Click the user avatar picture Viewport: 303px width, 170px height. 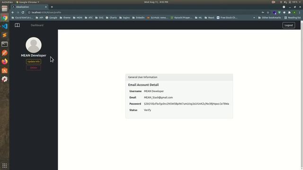[x=34, y=45]
